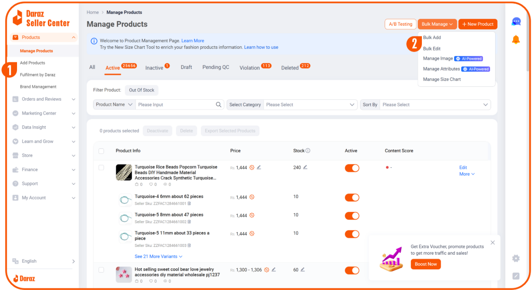Select checkbox for Hot selling bear jewelry product
This screenshot has width=532, height=290.
coord(101,270)
